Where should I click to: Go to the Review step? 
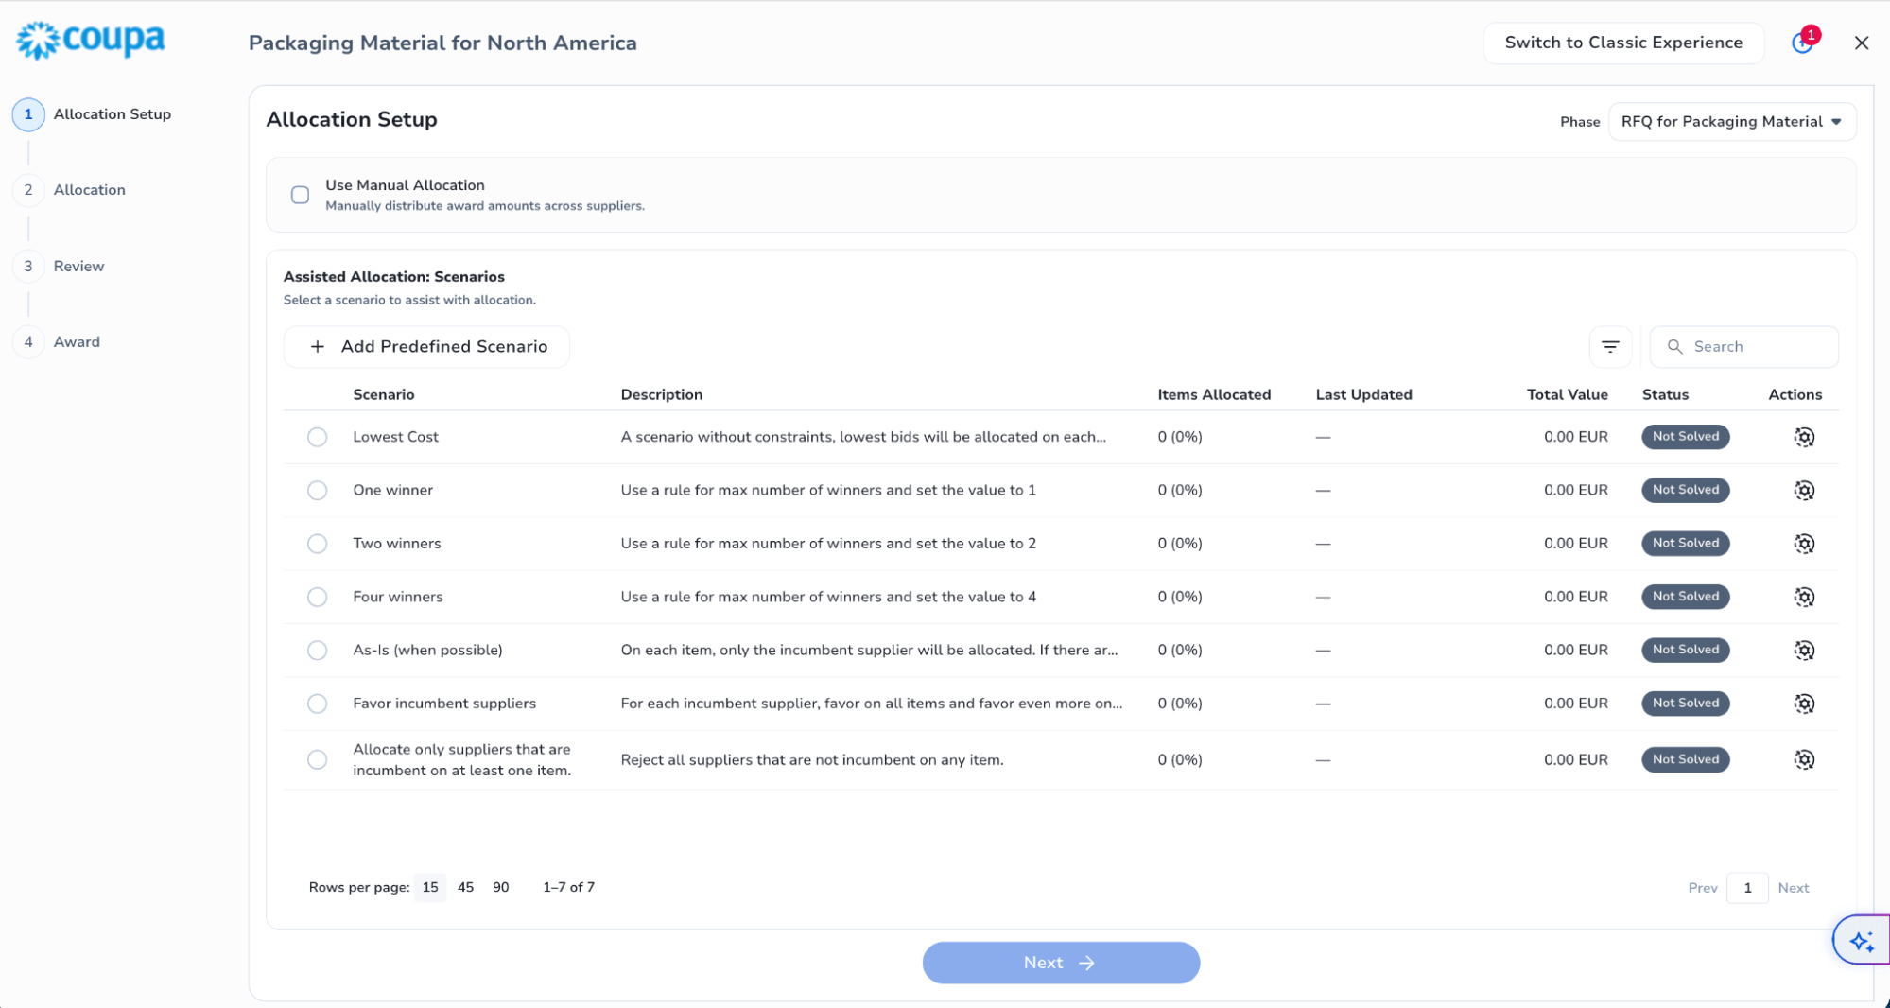(60, 267)
